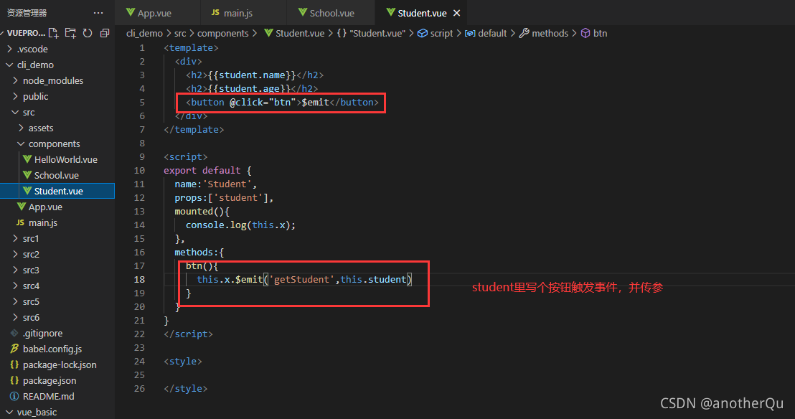The width and height of the screenshot is (795, 419).
Task: Expand the src4 folder
Action: (x=57, y=286)
